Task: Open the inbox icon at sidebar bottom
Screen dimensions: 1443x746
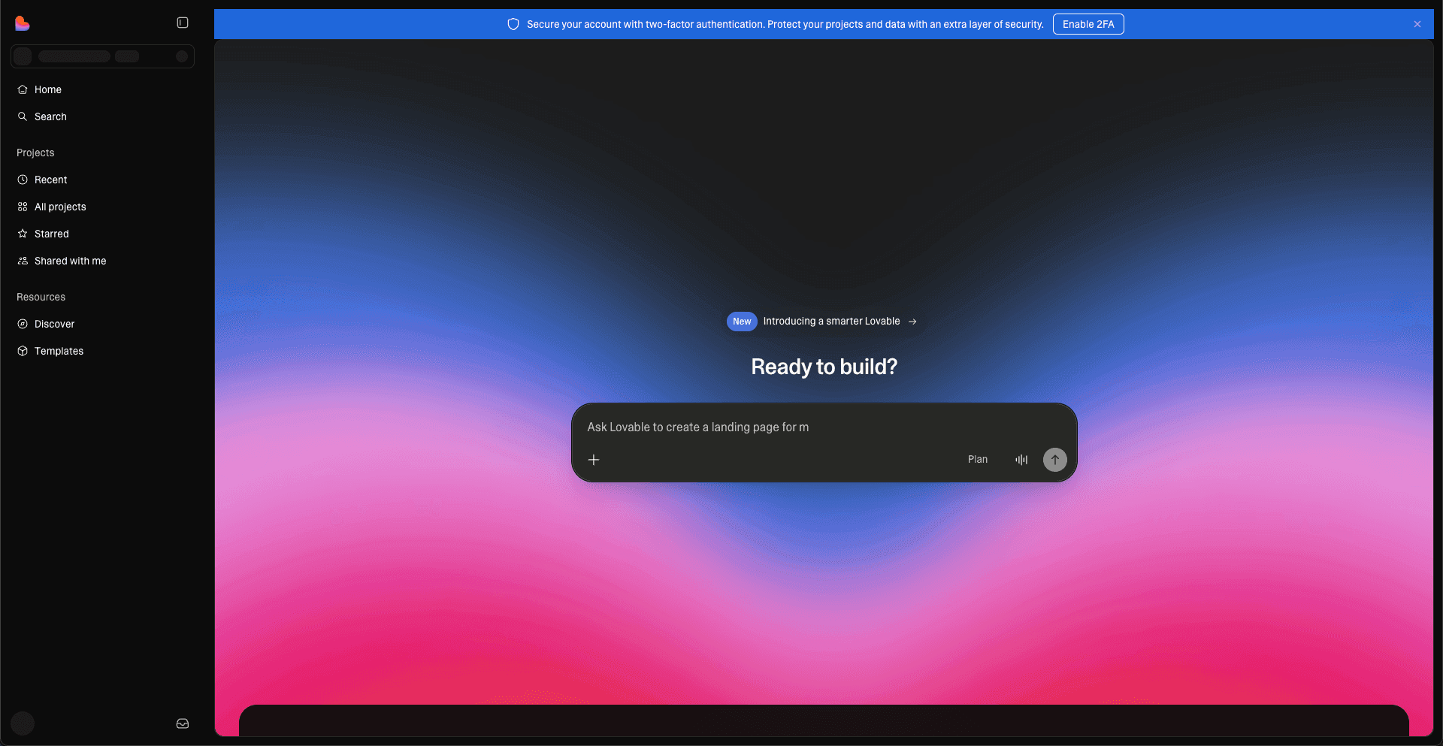Action: pos(183,723)
